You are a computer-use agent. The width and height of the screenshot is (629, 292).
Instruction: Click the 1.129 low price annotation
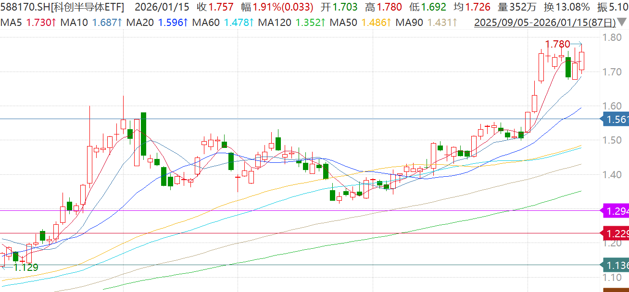pyautogui.click(x=25, y=268)
